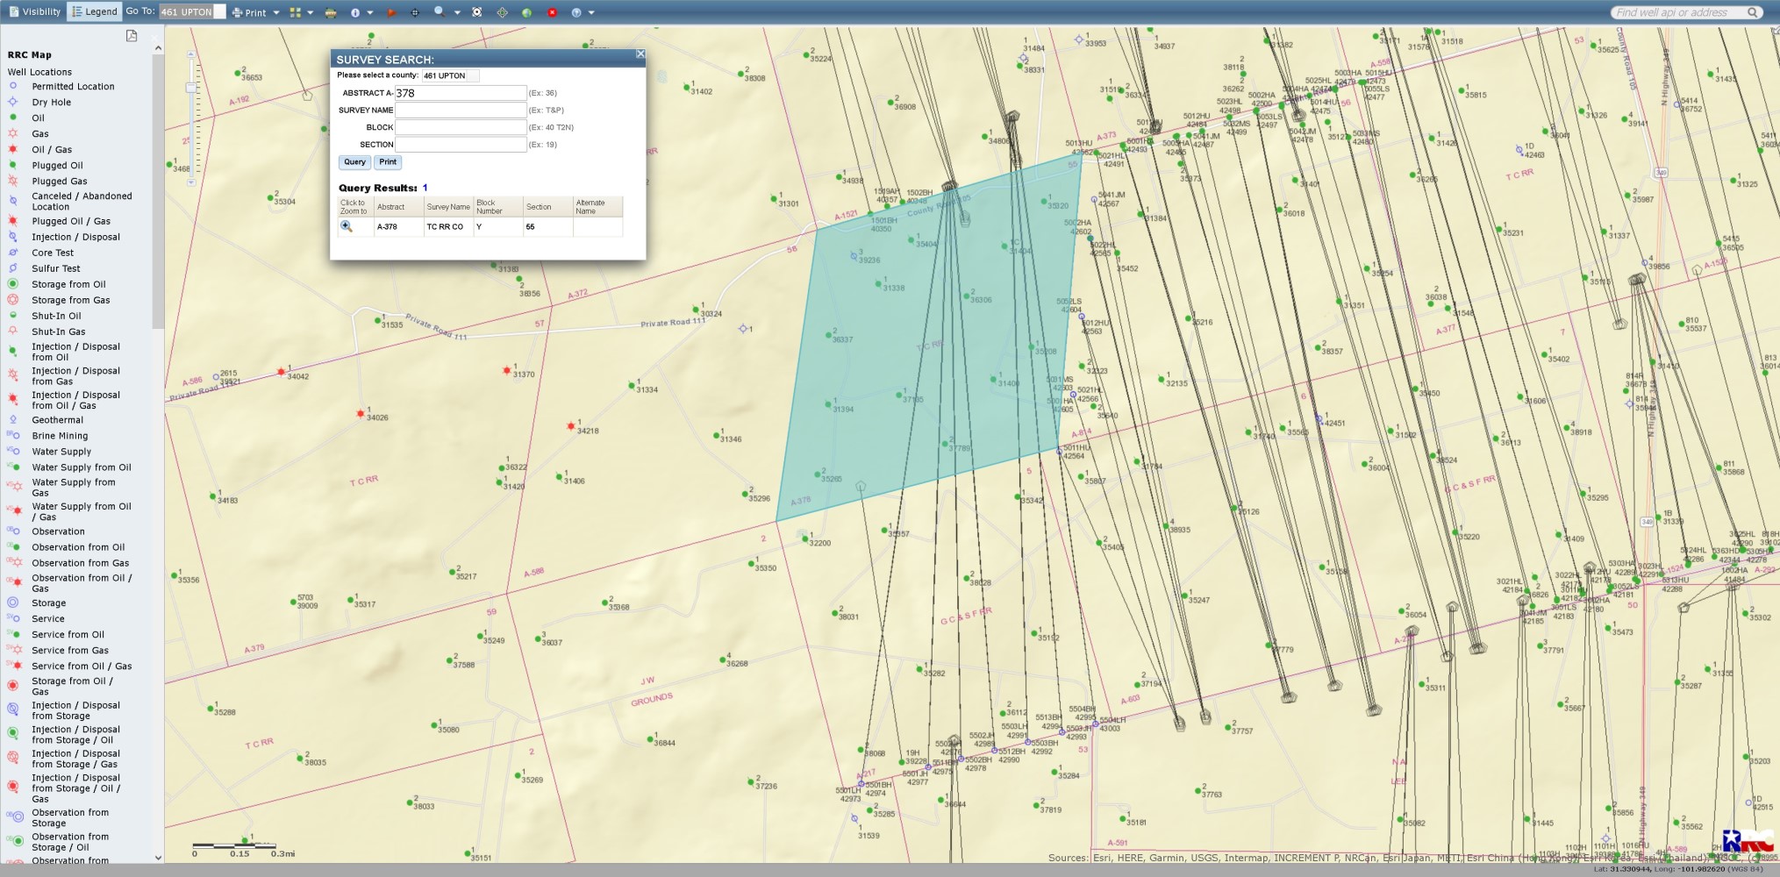Click the legend scroll down arrow
Screen dimensions: 1780x877
158,858
